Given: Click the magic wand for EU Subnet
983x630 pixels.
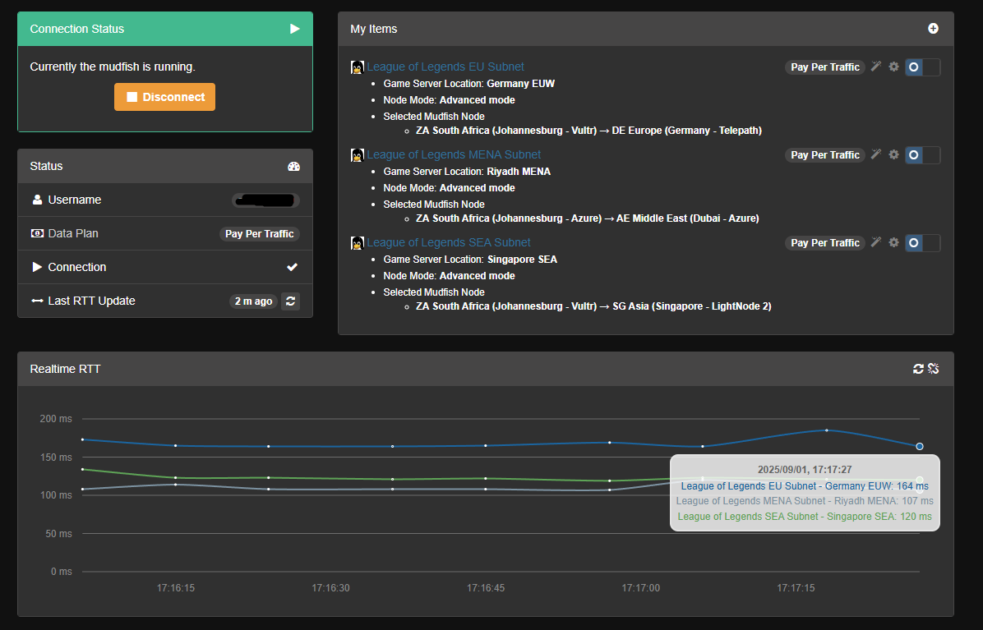Looking at the screenshot, I should [x=876, y=67].
